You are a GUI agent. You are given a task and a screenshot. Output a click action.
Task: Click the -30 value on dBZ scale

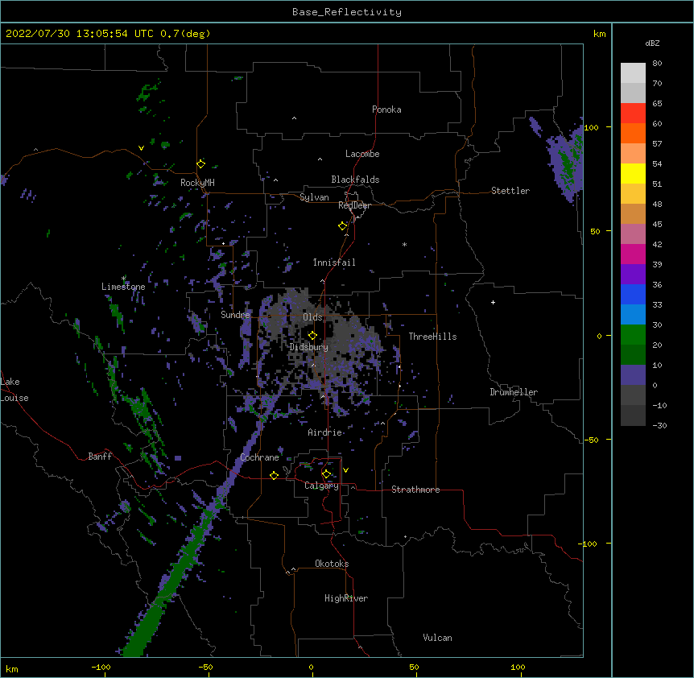[659, 426]
